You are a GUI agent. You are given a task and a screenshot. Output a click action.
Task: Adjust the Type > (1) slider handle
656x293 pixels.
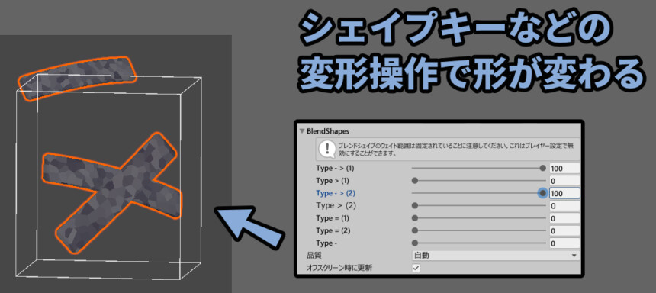(415, 181)
